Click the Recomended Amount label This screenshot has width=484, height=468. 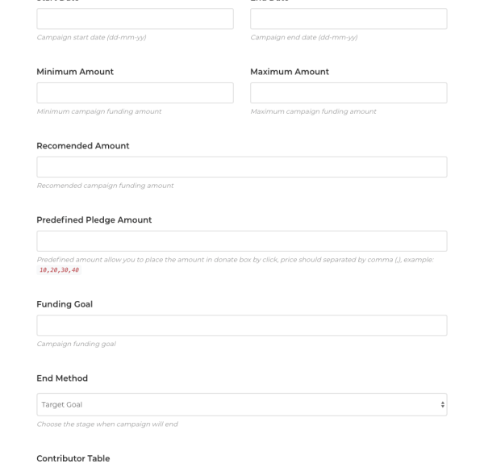click(83, 145)
